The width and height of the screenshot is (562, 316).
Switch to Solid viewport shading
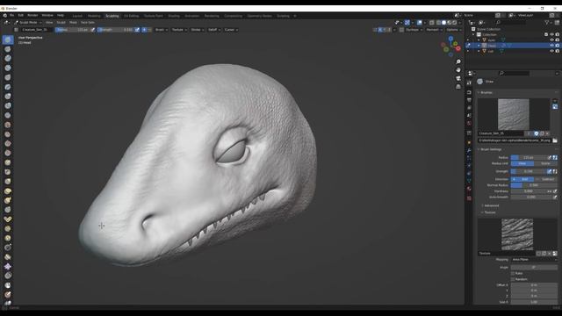(x=443, y=23)
